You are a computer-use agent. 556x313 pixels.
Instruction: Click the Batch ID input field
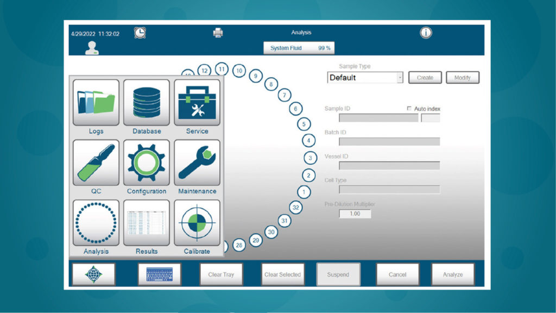[389, 142]
